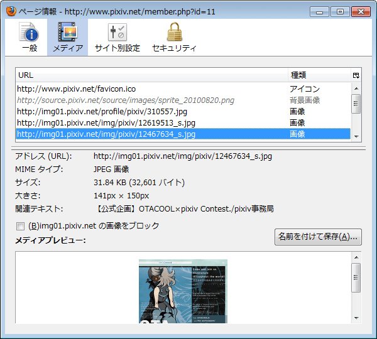This screenshot has height=339, width=377.
Task: Click the media list scroll down arrow
Action: pyautogui.click(x=356, y=136)
